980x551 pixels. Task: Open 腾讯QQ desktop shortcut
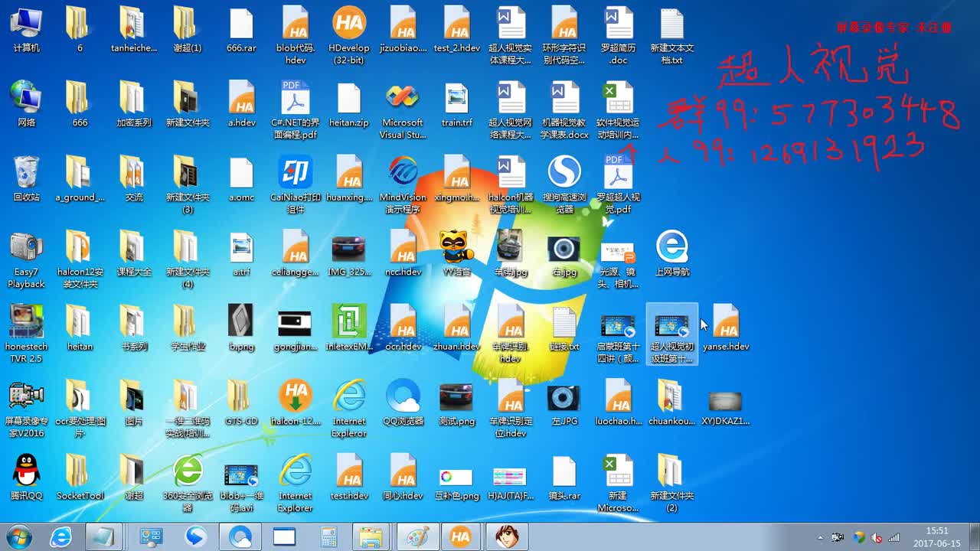[x=26, y=478]
